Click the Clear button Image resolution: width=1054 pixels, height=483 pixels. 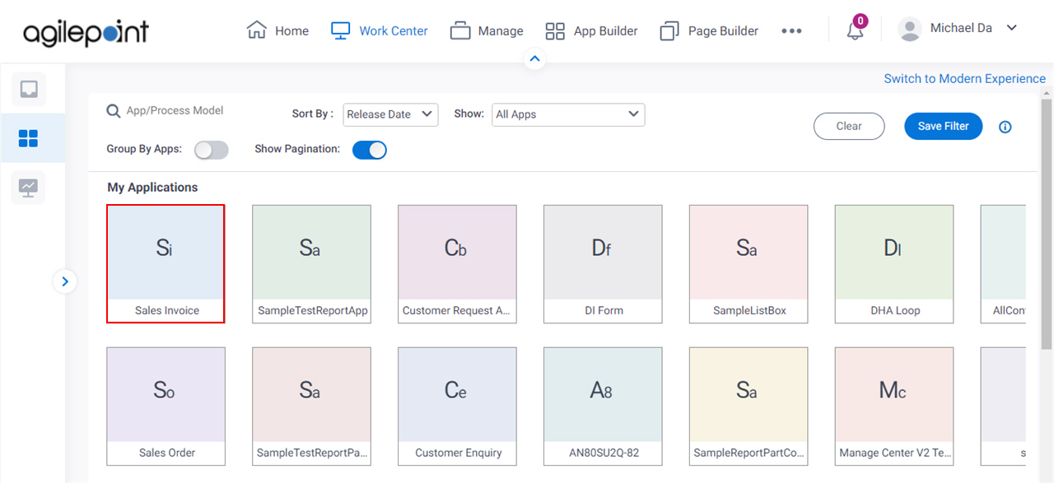(849, 126)
